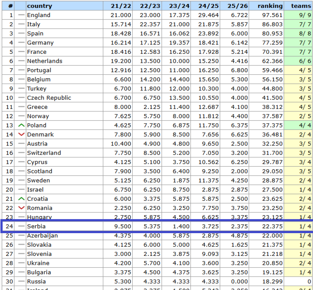Open the Switzerland country link
The image size is (313, 290).
pyautogui.click(x=44, y=153)
